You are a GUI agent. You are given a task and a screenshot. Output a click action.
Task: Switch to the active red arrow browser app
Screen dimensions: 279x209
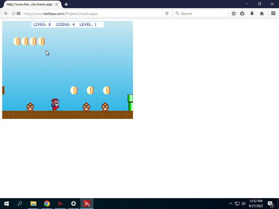coord(87,204)
